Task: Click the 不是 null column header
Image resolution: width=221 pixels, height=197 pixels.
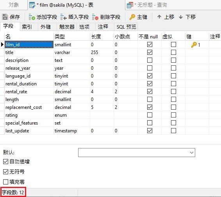Action: coord(150,37)
